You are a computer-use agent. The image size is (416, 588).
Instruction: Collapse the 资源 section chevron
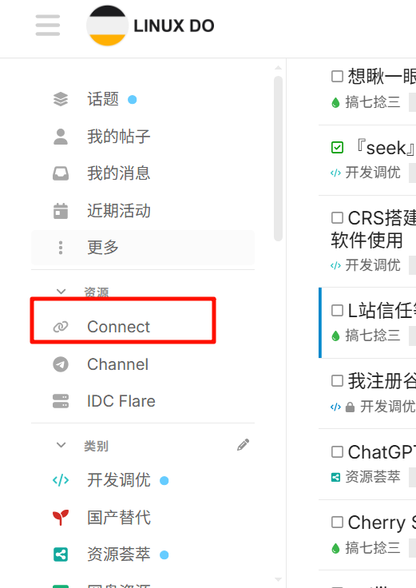tap(61, 292)
